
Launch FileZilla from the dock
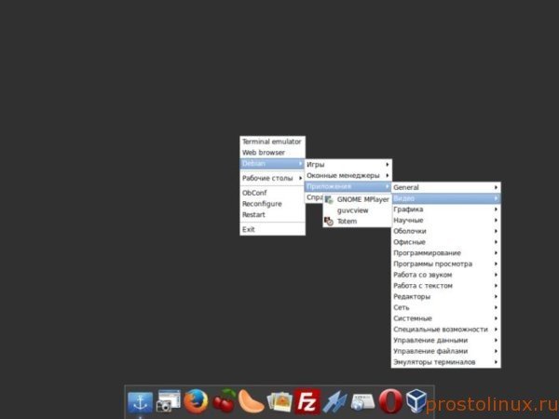pos(307,402)
